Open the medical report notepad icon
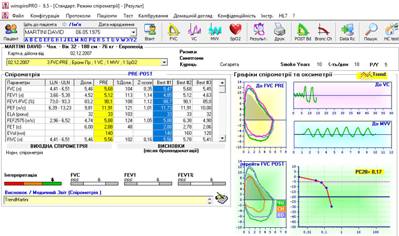The image size is (399, 236). 221,198
